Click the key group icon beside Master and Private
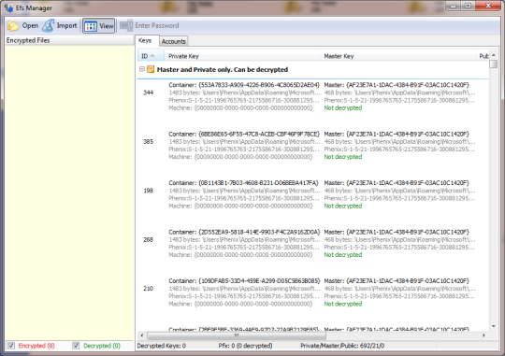This screenshot has width=505, height=356. point(151,69)
